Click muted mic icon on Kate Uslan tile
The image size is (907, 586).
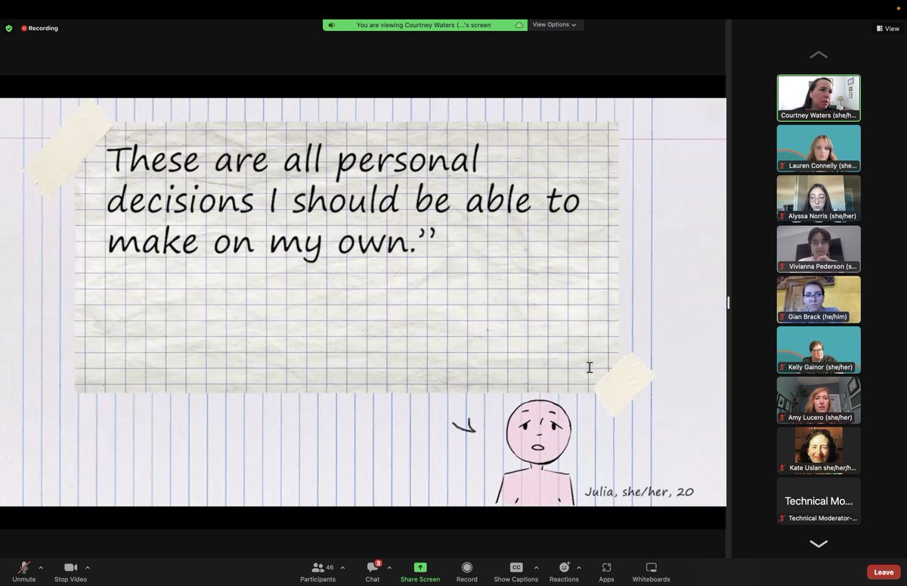pos(783,468)
